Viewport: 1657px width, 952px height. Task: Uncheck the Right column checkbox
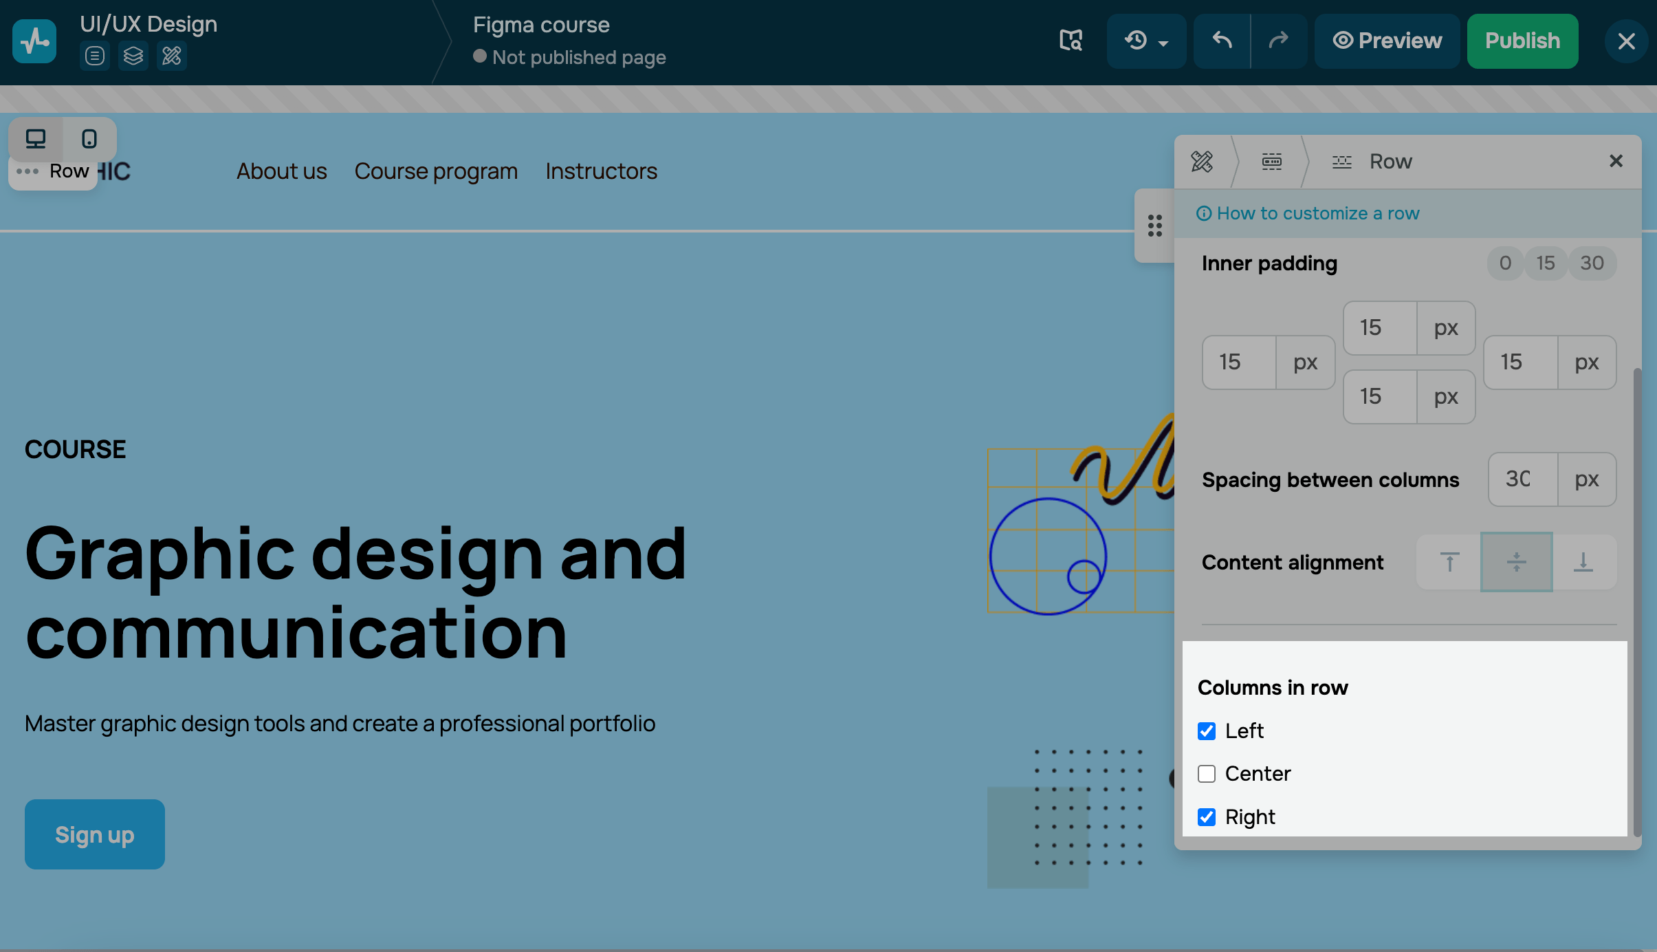[1207, 817]
